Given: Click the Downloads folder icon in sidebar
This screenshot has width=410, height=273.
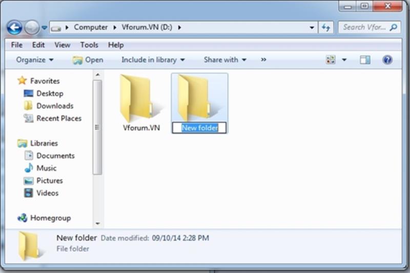Looking at the screenshot, I should (28, 106).
